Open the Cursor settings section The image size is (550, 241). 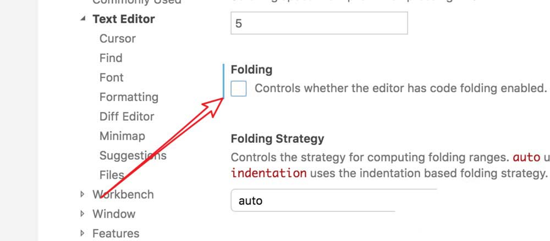pos(117,38)
